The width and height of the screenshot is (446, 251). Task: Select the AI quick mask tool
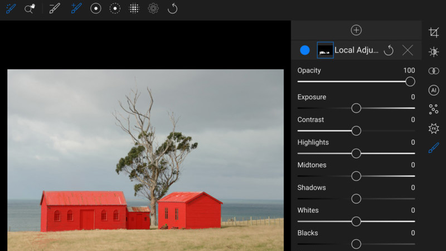(x=30, y=8)
